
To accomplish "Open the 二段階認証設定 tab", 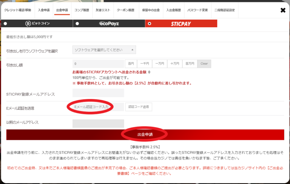I will coord(225,10).
